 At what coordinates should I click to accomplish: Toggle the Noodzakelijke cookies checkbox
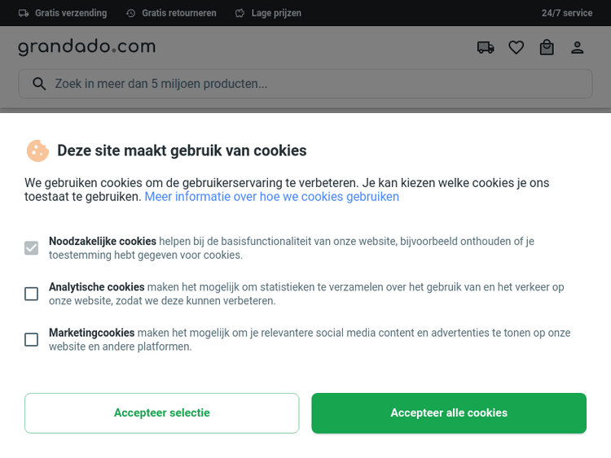tap(31, 248)
